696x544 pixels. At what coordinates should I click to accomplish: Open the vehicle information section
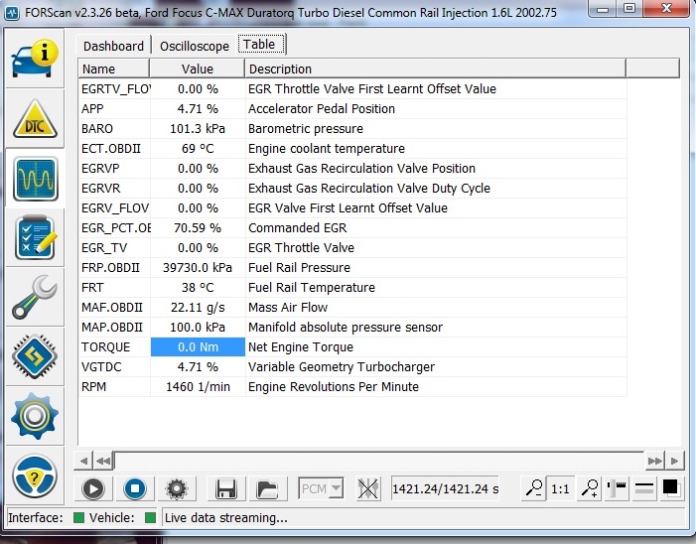pyautogui.click(x=34, y=62)
